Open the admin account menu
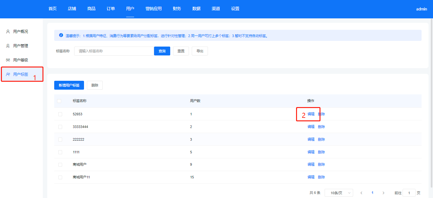The height and width of the screenshot is (198, 433). [421, 9]
